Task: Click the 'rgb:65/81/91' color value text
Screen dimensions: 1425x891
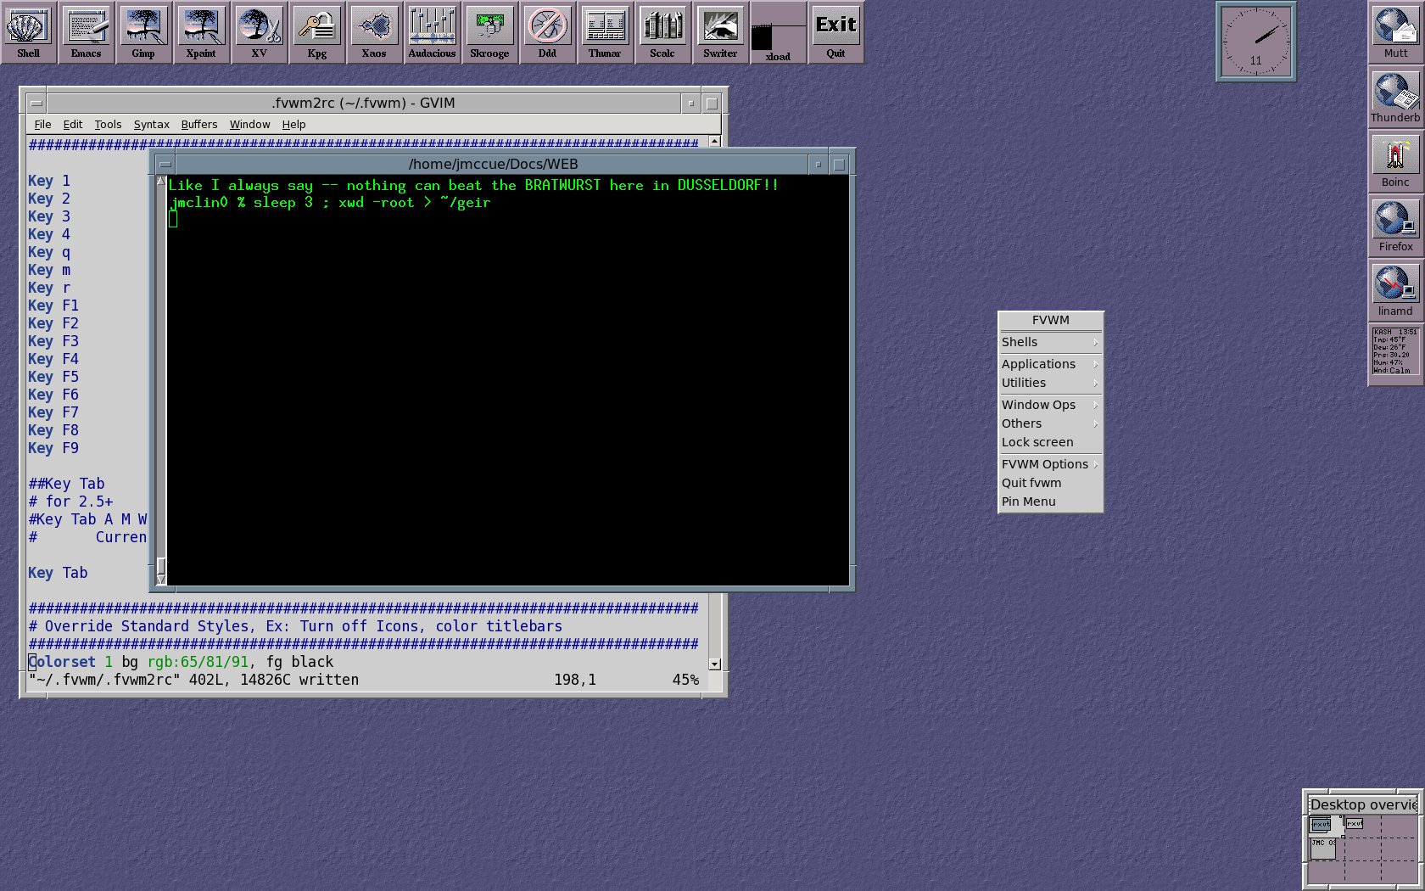Action: click(x=198, y=662)
